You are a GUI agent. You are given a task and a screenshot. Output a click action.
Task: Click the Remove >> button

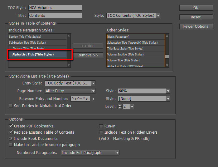[x=88, y=55]
